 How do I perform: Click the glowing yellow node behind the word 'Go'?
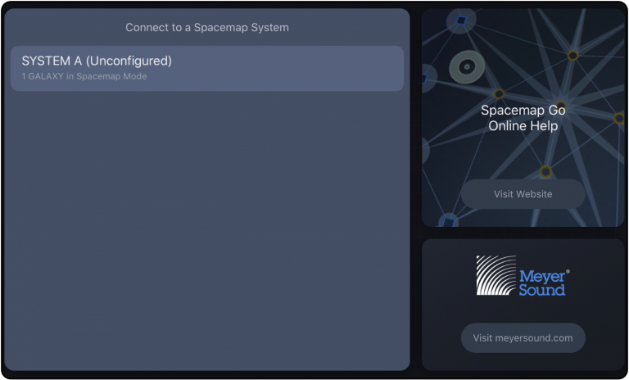pyautogui.click(x=561, y=106)
